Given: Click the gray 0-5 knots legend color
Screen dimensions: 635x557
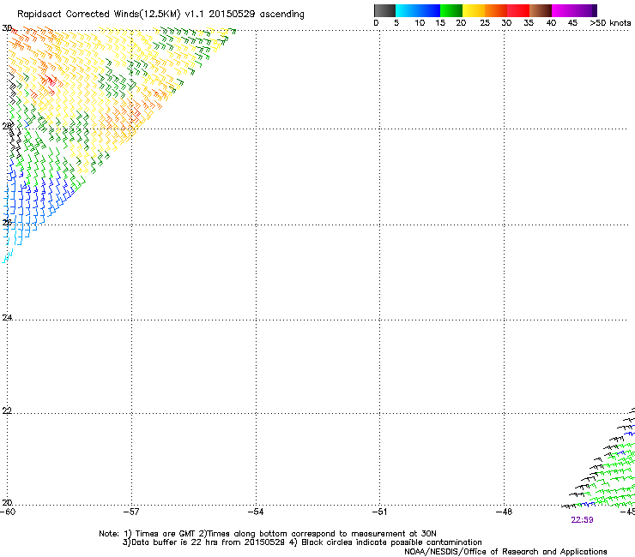Looking at the screenshot, I should [x=384, y=10].
